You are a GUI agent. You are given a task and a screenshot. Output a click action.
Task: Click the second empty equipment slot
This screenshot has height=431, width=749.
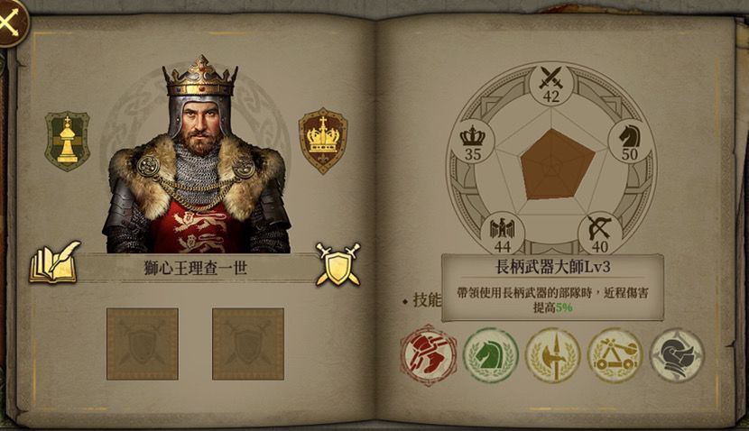tap(248, 344)
